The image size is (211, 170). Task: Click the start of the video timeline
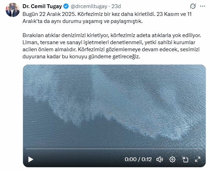coord(26,149)
